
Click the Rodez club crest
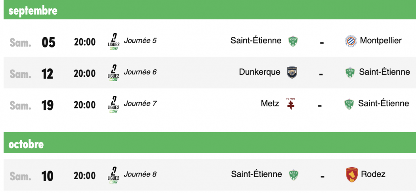352,174
